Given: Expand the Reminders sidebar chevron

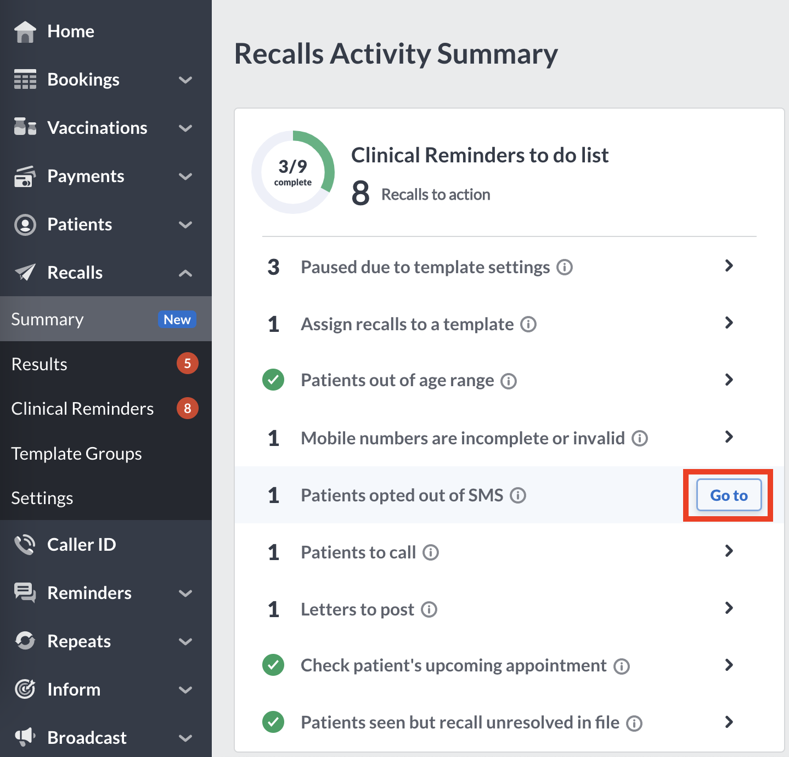Looking at the screenshot, I should 185,593.
